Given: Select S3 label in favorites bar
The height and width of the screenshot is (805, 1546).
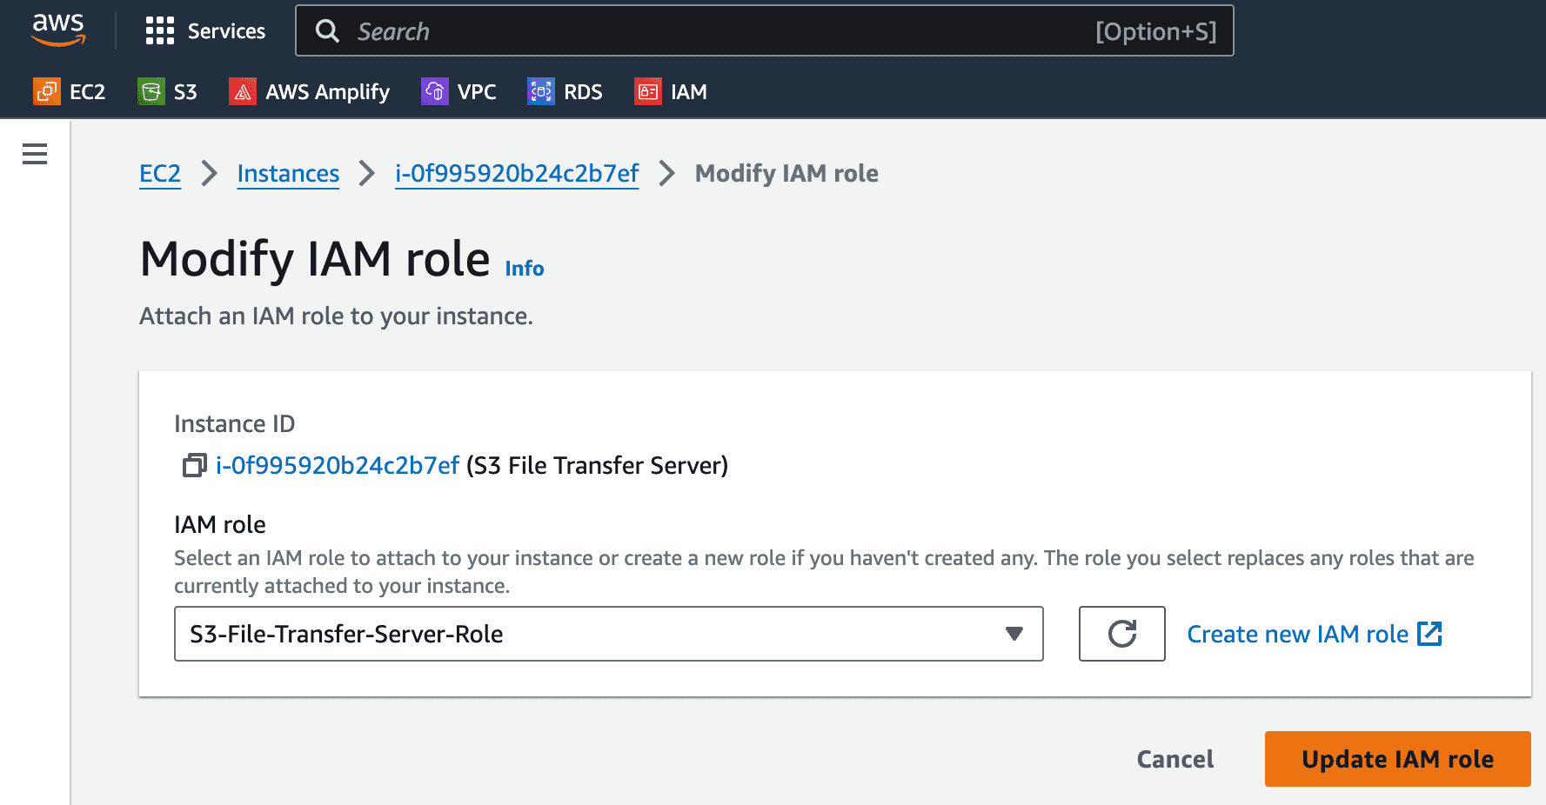Looking at the screenshot, I should click(x=185, y=92).
